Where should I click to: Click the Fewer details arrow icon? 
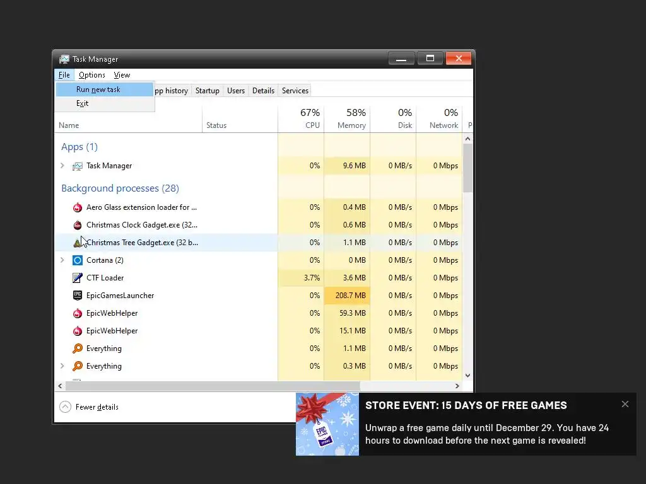65,407
